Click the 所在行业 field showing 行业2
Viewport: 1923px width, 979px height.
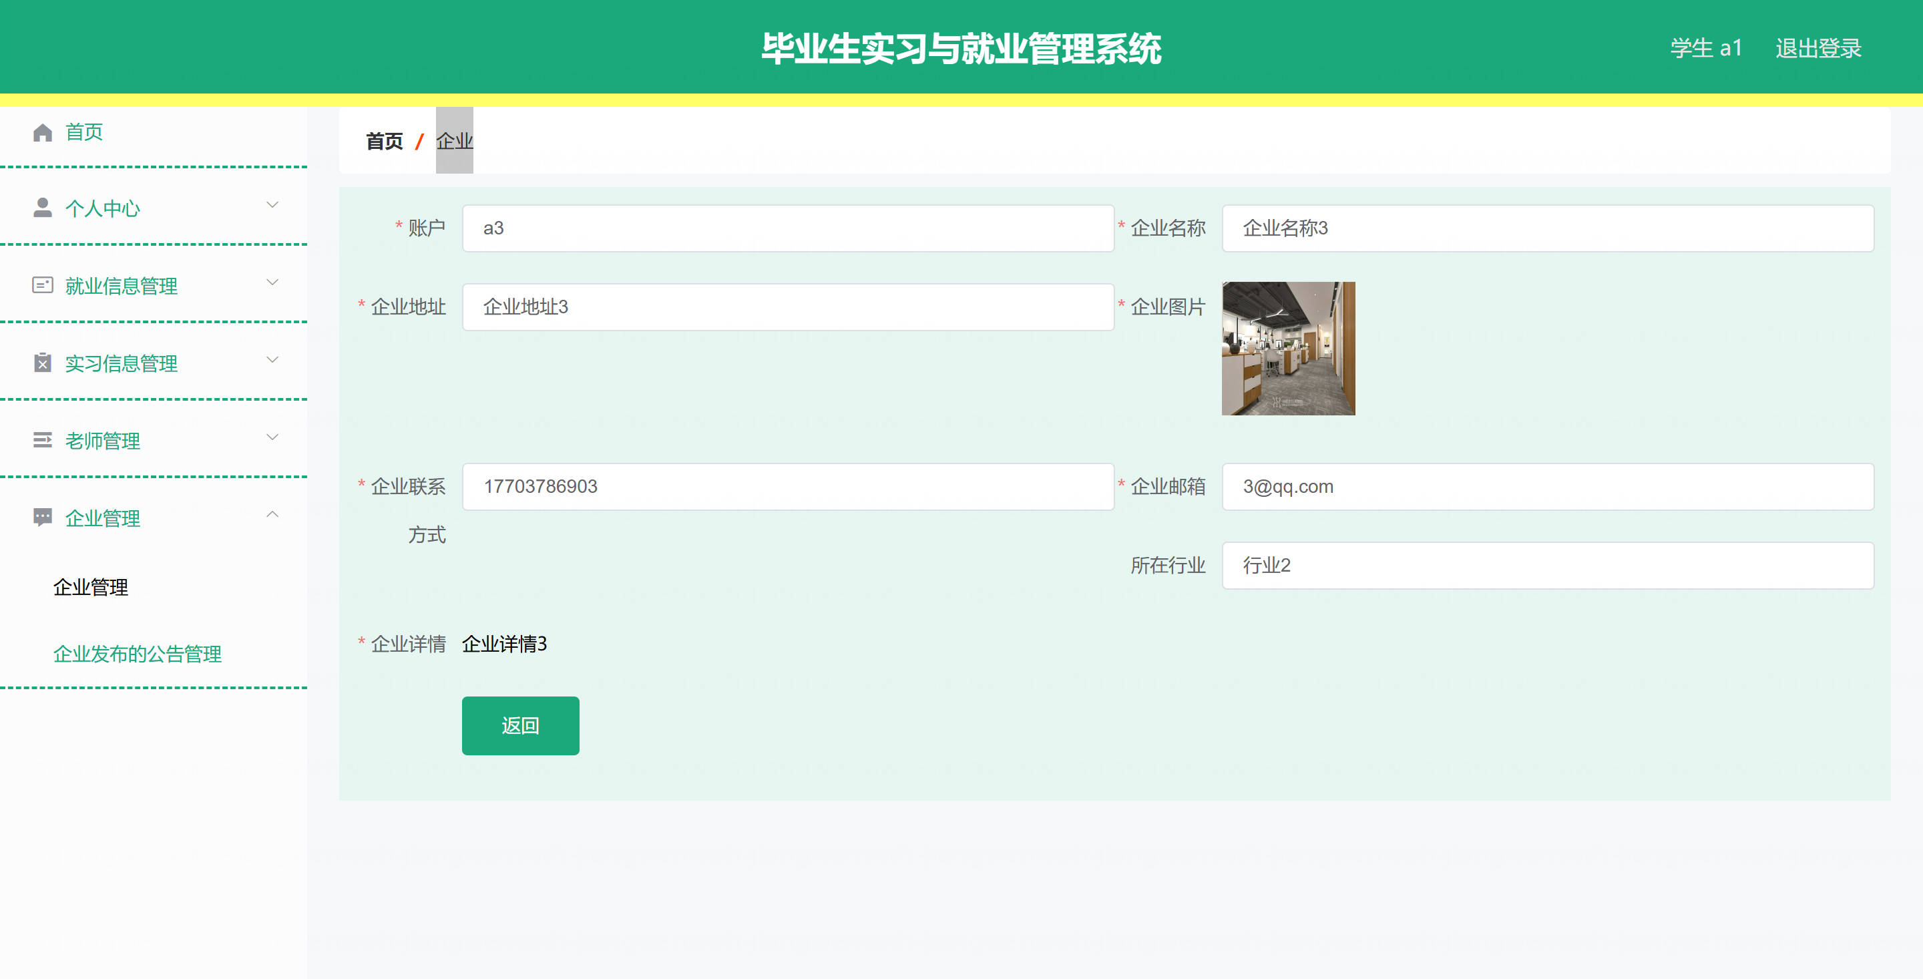coord(1547,566)
